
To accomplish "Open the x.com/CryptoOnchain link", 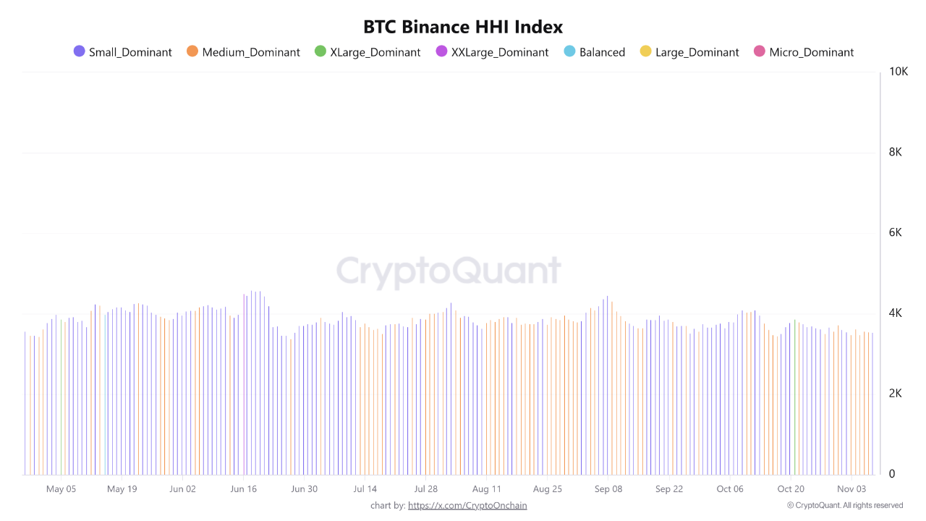I will [x=467, y=505].
